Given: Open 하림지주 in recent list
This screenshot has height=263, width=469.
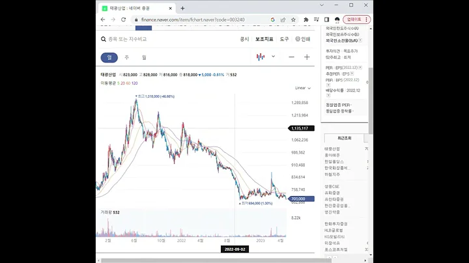Looking at the screenshot, I should (x=332, y=174).
